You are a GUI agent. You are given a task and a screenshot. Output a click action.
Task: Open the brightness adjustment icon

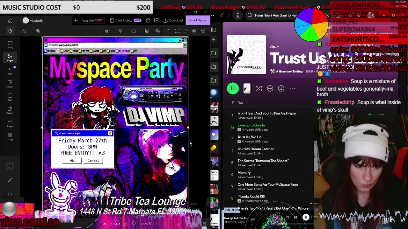(120, 31)
